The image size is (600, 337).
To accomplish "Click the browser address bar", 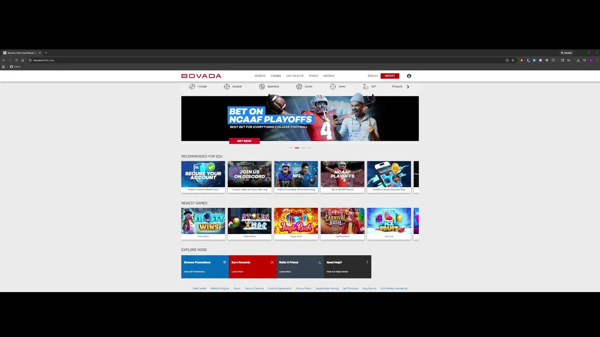I will pyautogui.click(x=272, y=60).
